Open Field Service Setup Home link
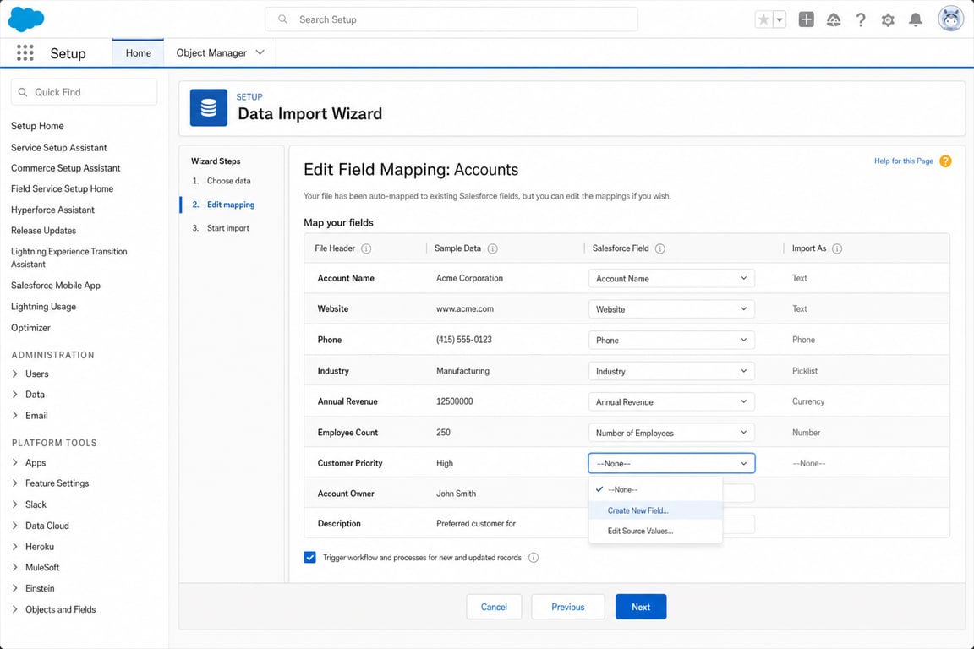The height and width of the screenshot is (649, 974). 62,188
